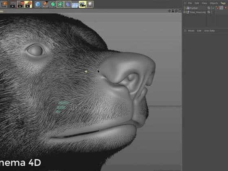The image size is (228, 171).
Task: Open the Tags menu
Action: 223,3
